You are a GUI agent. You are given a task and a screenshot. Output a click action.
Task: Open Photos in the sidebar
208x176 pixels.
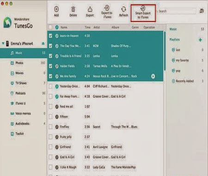coord(24,63)
